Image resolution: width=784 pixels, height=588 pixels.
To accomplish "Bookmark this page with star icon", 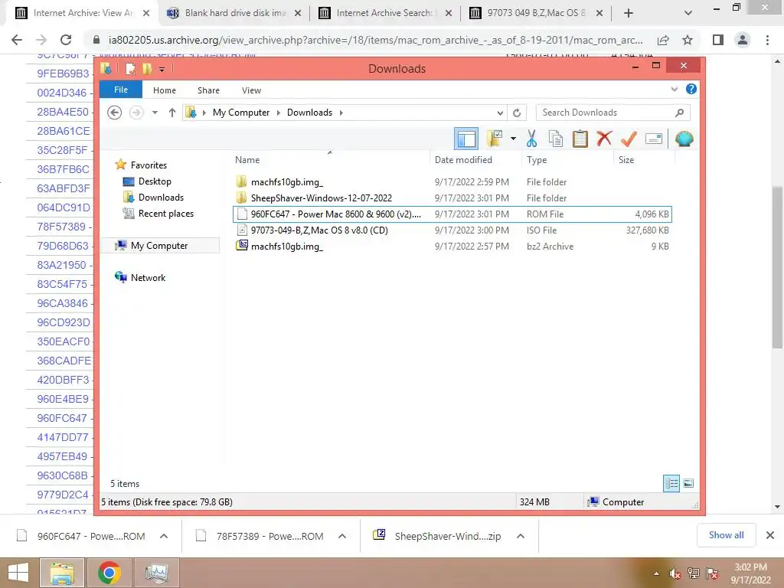I will pos(688,40).
